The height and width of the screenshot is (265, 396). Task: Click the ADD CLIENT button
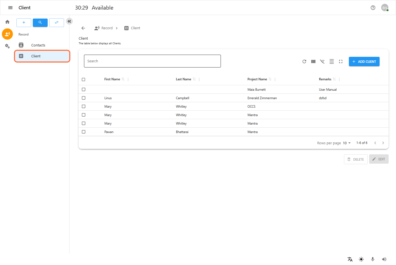click(364, 61)
